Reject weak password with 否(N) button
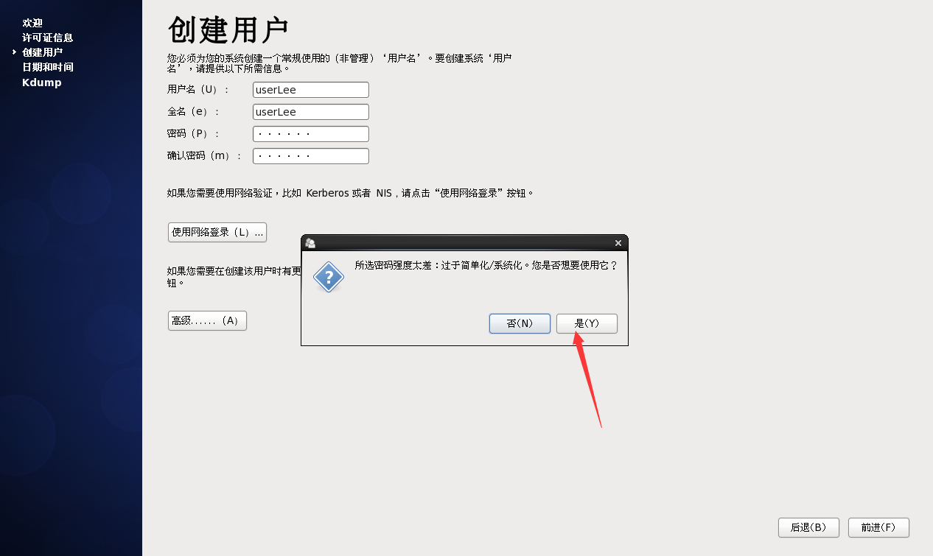This screenshot has height=556, width=933. pos(520,323)
